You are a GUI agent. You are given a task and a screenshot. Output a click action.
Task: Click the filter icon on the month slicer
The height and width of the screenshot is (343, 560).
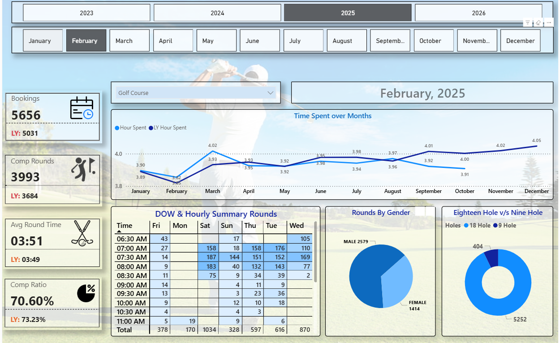click(528, 22)
